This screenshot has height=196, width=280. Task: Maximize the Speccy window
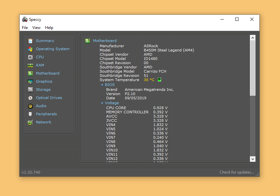pyautogui.click(x=237, y=19)
